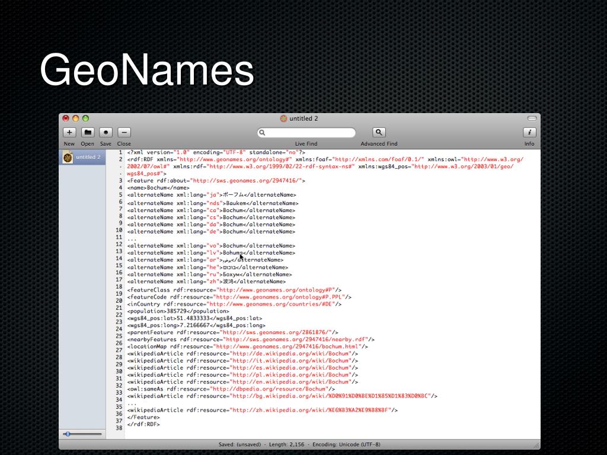Click the parentFeature 2861876 line
Viewport: 607px width, 455px height.
[x=232, y=332]
